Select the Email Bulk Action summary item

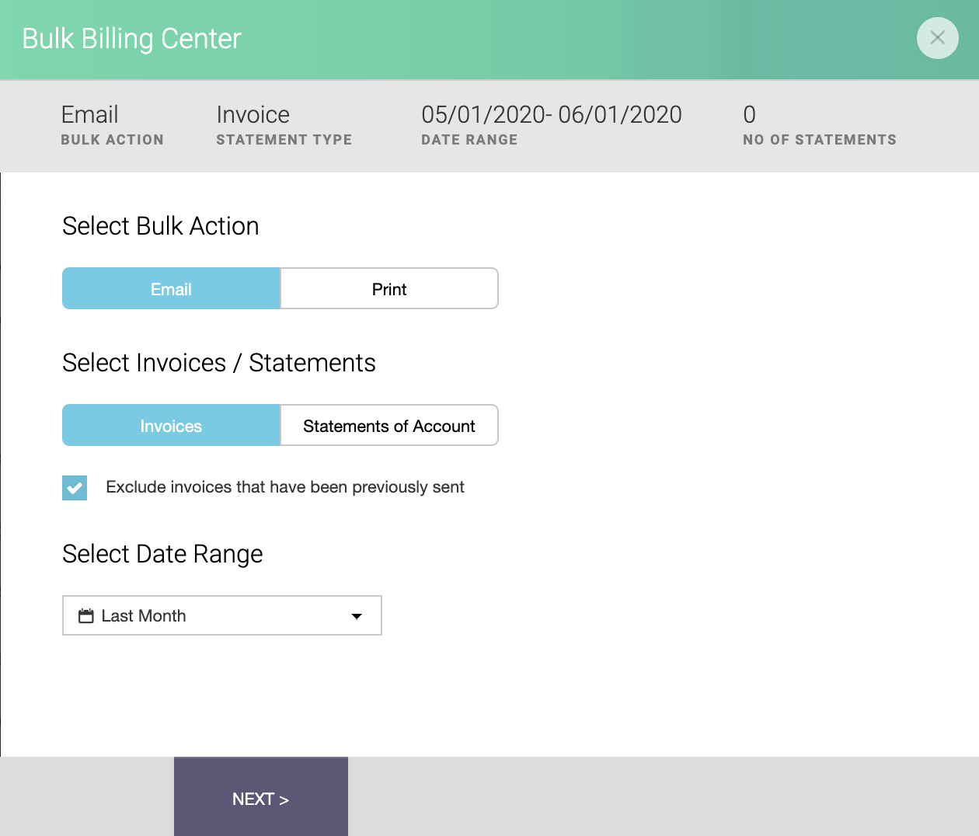click(111, 124)
